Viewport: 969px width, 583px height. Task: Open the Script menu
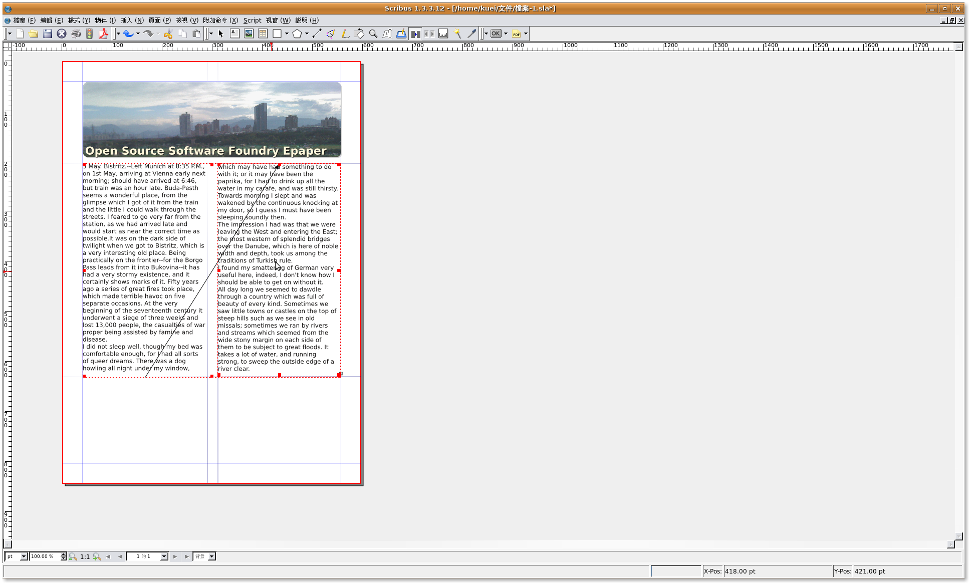tap(252, 21)
